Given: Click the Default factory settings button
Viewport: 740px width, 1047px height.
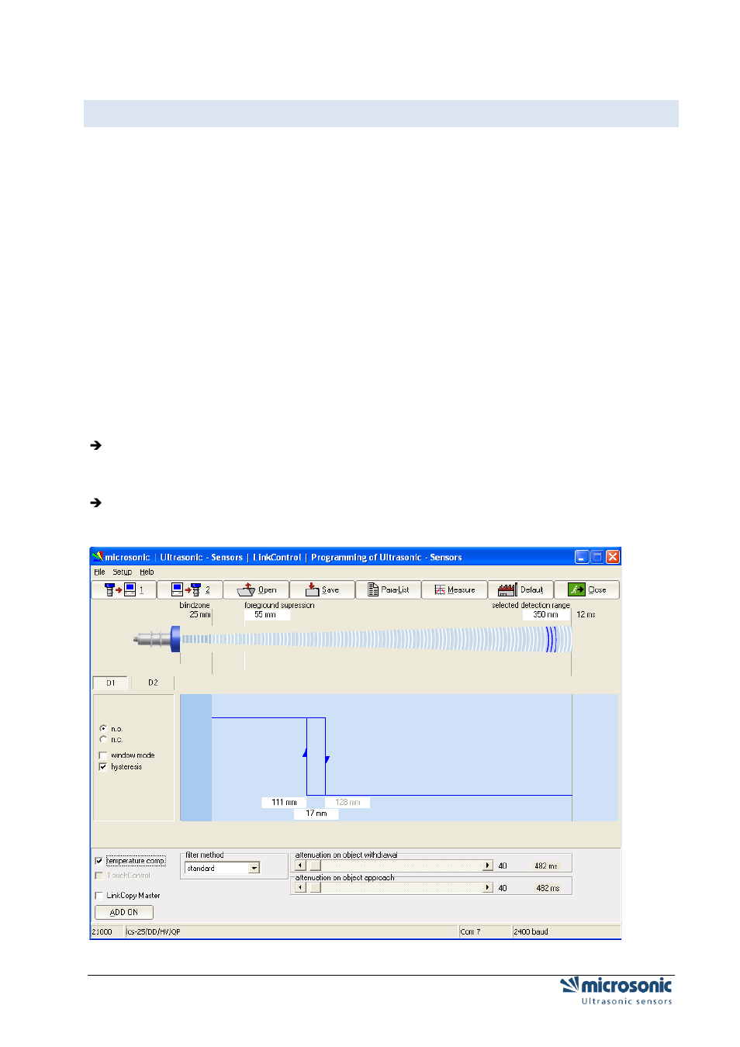Looking at the screenshot, I should tap(520, 589).
